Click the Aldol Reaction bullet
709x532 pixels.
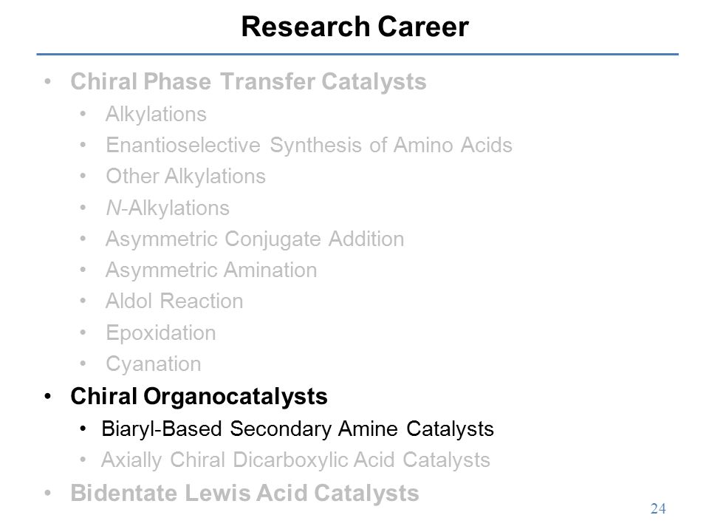(x=174, y=301)
